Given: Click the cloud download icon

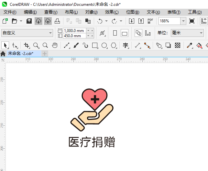Looking at the screenshot, I should tap(38, 21).
